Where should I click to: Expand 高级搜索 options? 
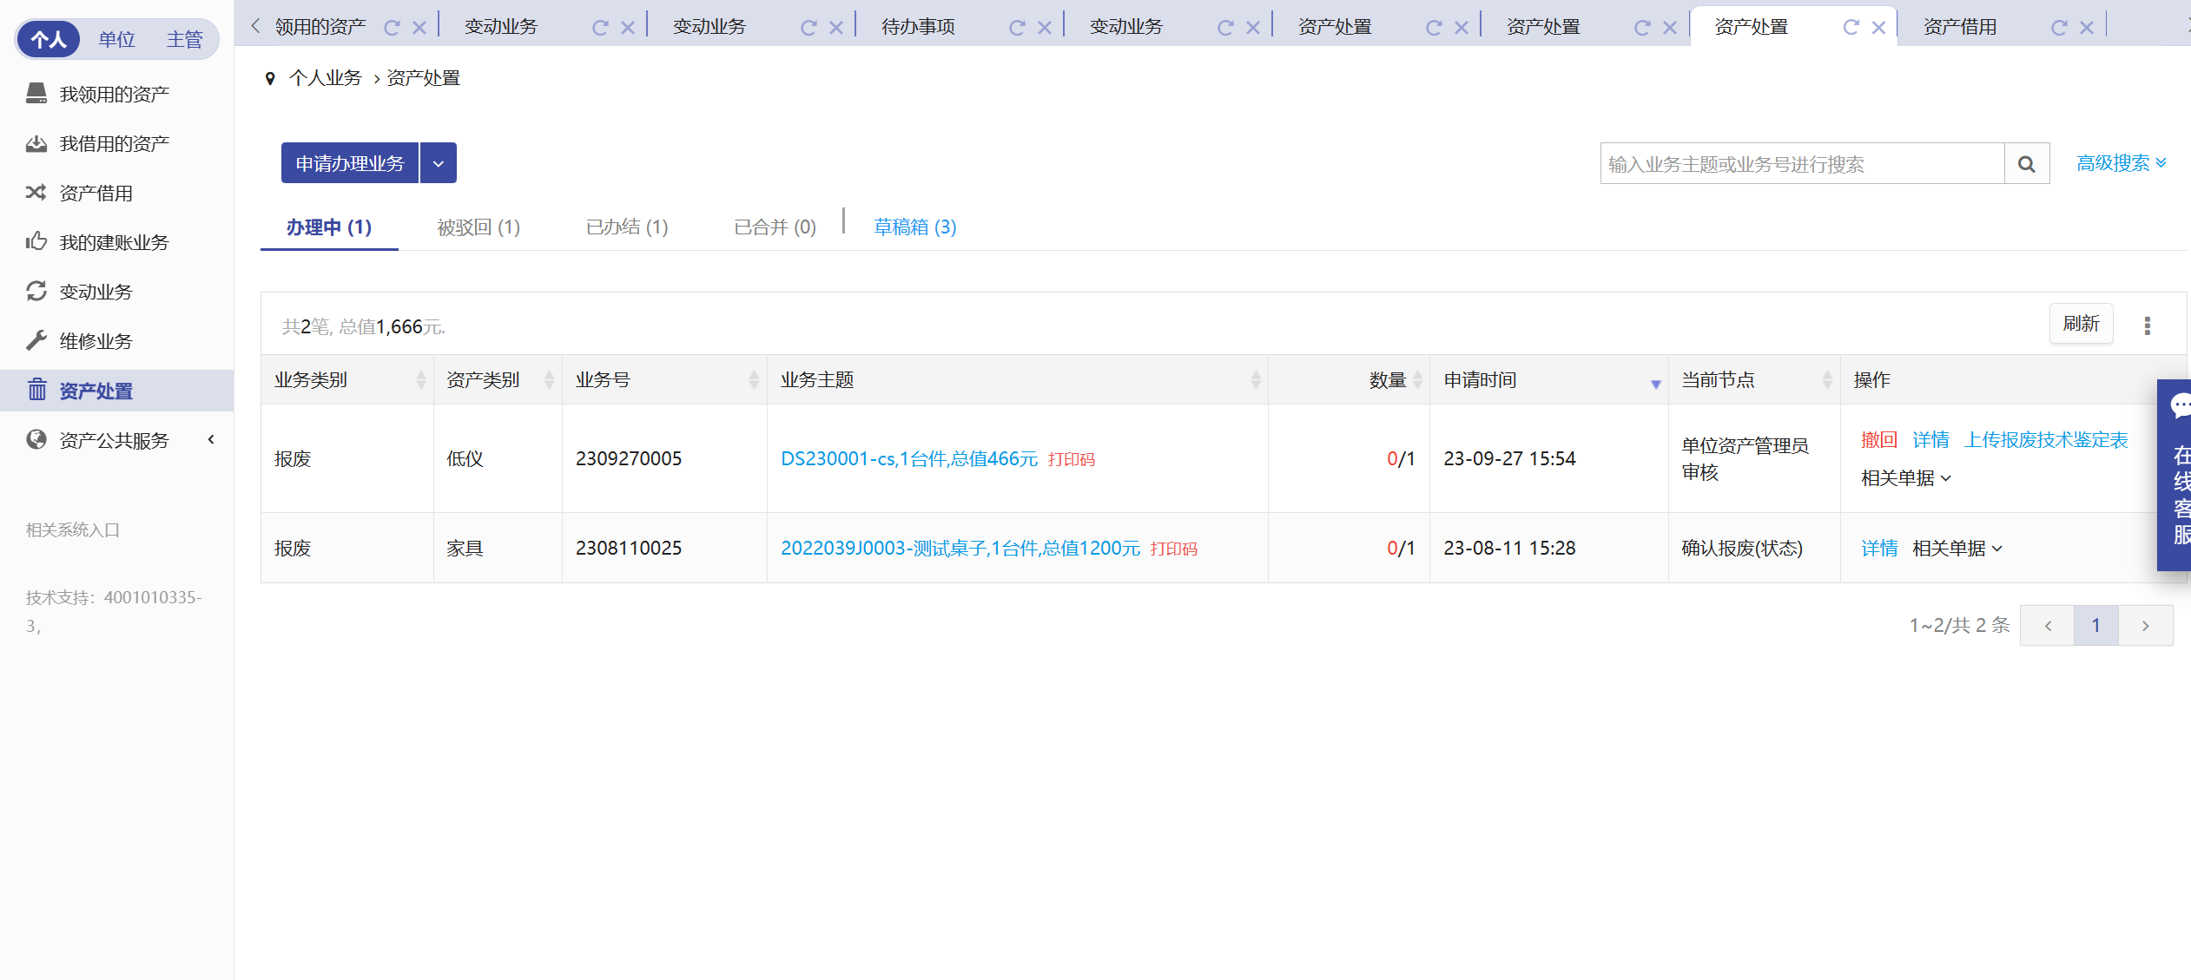pos(2121,163)
